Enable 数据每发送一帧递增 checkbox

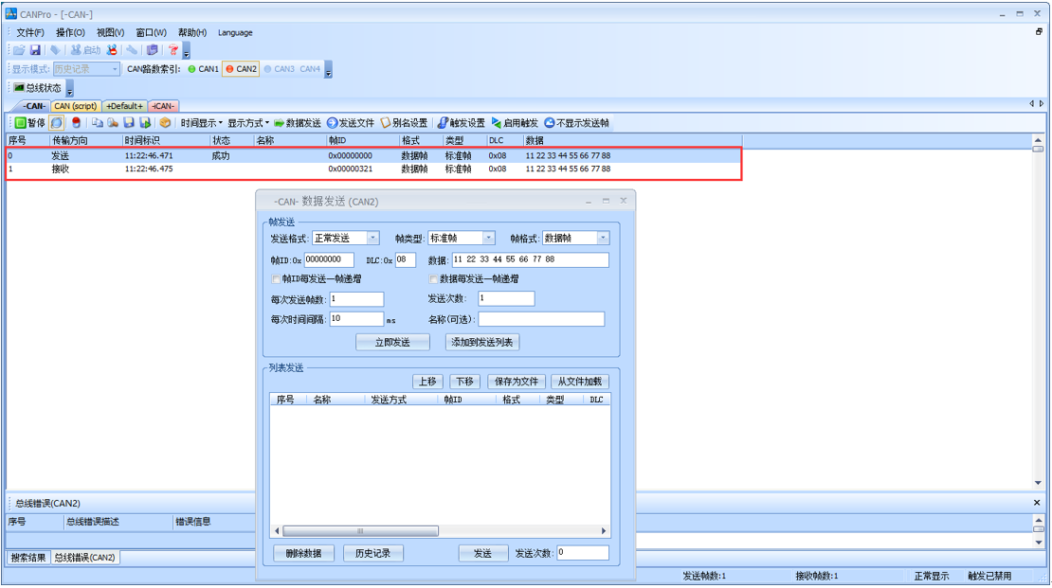click(434, 280)
